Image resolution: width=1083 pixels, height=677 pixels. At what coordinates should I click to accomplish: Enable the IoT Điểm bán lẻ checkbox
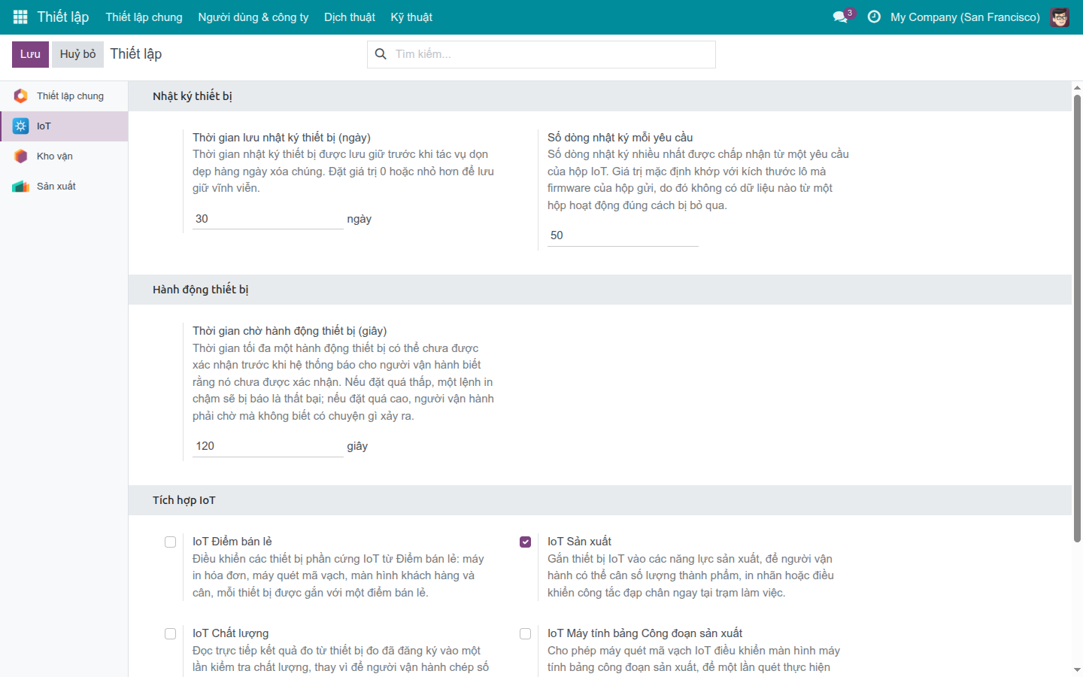(170, 542)
